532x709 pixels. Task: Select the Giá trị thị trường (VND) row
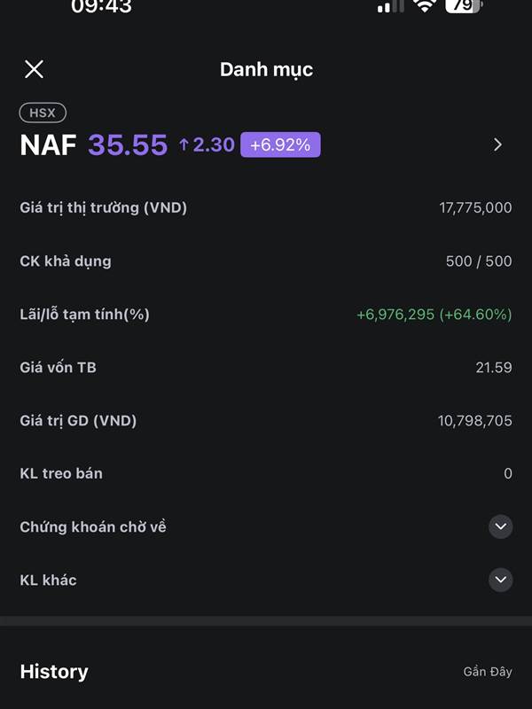coord(266,208)
